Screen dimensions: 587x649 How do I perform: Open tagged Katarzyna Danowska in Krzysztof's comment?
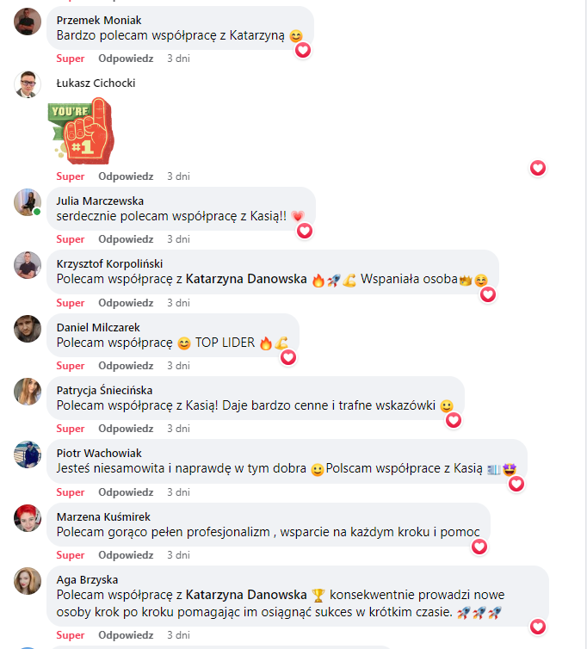tap(246, 279)
